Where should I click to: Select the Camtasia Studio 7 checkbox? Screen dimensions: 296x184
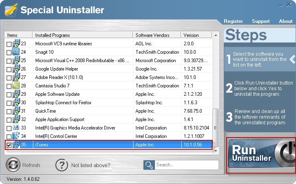pos(9,86)
